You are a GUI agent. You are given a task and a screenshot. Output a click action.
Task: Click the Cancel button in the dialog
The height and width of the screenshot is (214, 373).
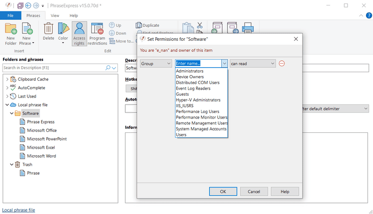[x=254, y=192]
